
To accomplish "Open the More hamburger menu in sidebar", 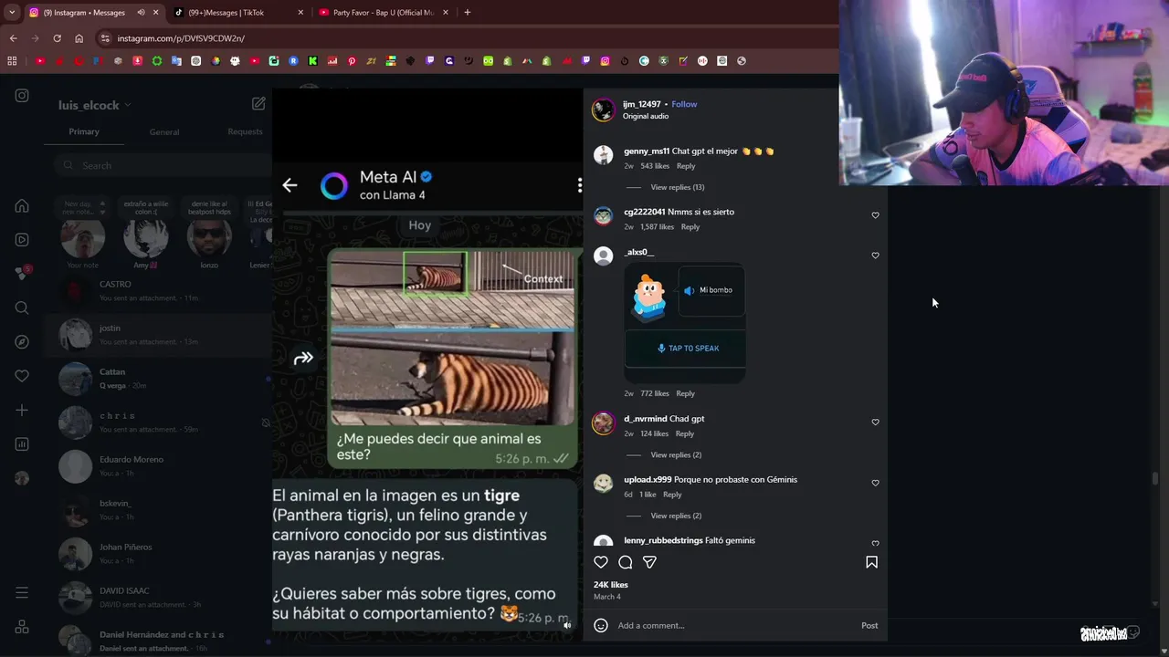I will (22, 593).
